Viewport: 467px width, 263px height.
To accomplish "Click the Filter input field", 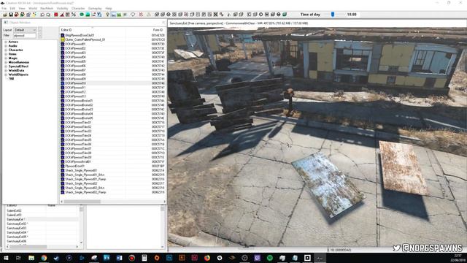I will 24,36.
